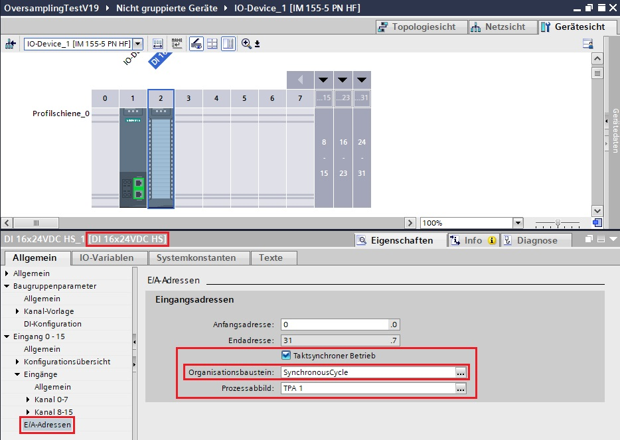The height and width of the screenshot is (440, 620).
Task: Collapse the Baugruppenparameter tree node
Action: [7, 286]
